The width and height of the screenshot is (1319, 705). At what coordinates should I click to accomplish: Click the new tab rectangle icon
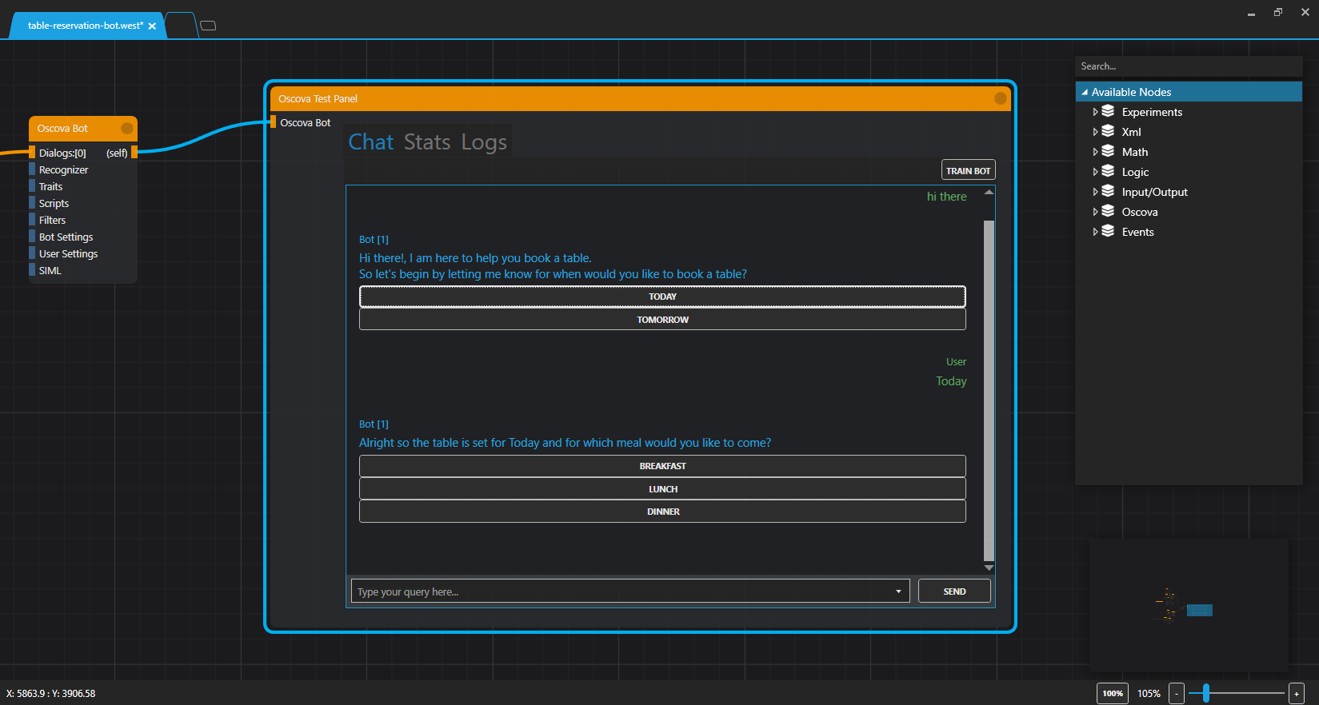tap(208, 26)
